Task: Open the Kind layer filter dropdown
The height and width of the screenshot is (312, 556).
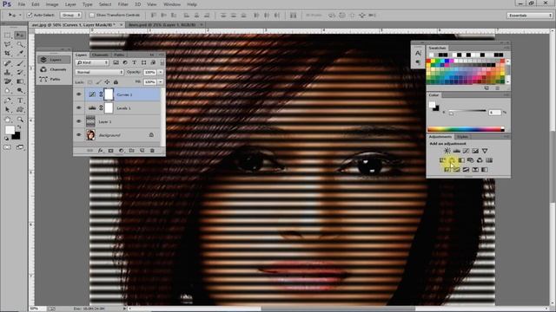Action: [92, 62]
